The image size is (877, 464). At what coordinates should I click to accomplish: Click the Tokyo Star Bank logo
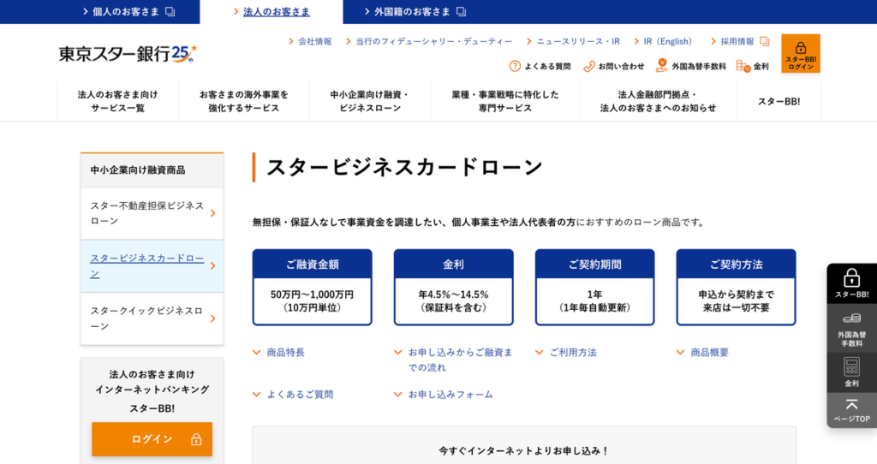[128, 54]
